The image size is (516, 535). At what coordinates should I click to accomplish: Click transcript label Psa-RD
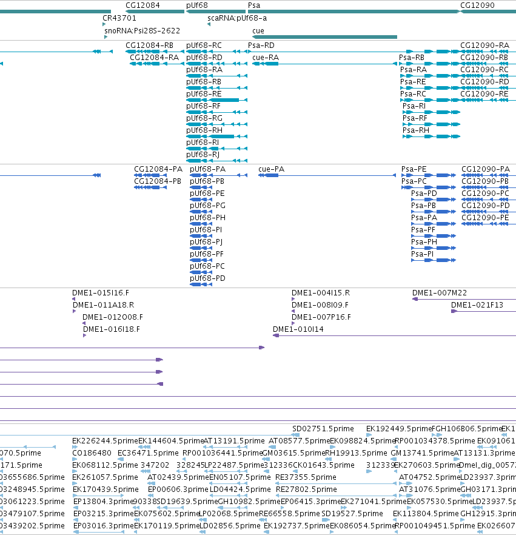(261, 45)
